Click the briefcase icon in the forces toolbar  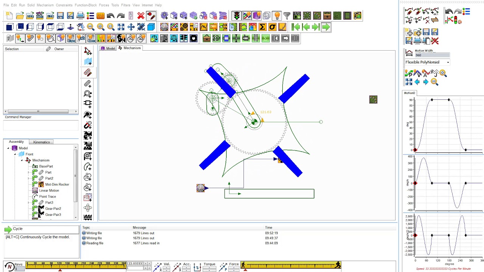coord(206,38)
